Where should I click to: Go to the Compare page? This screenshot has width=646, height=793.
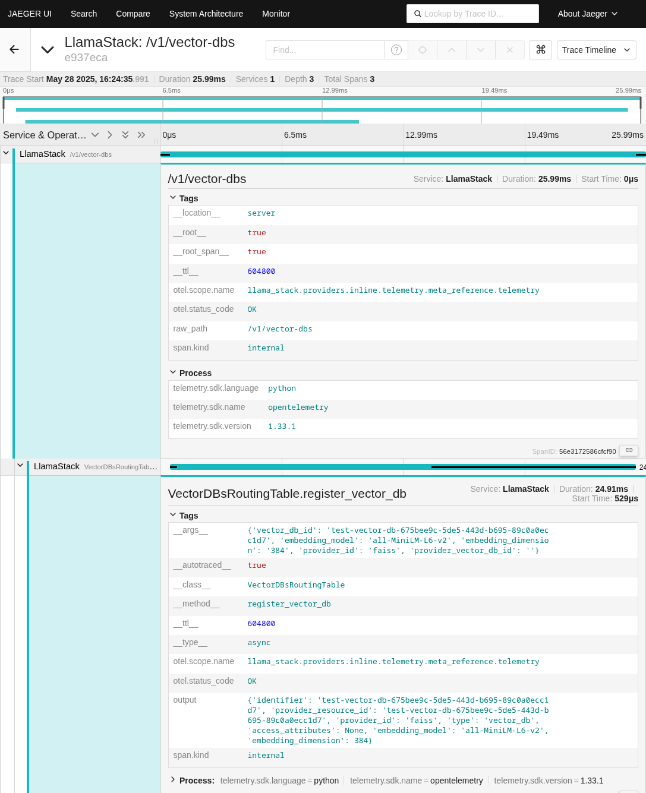pos(133,14)
